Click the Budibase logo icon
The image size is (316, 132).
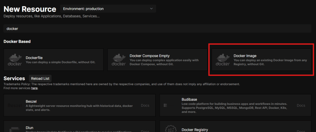[x=168, y=106]
